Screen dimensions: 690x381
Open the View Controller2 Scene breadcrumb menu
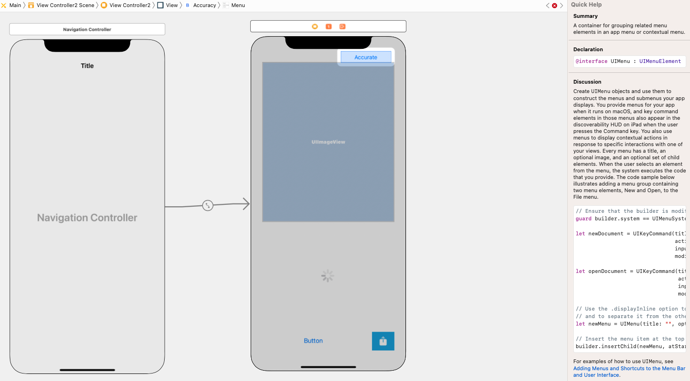(65, 5)
